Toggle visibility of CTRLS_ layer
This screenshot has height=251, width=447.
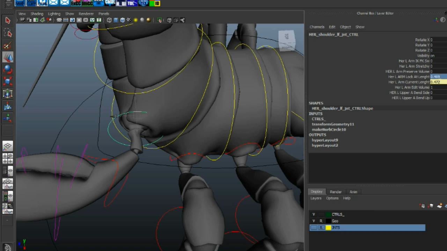point(314,214)
